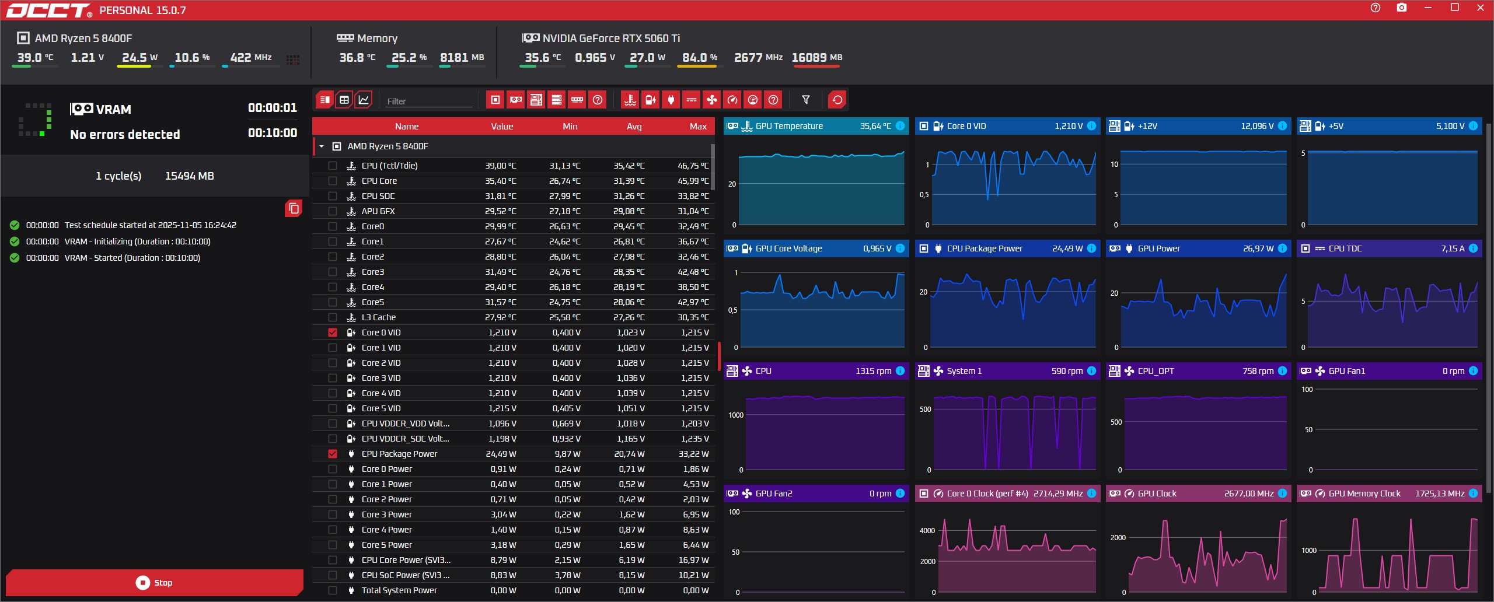Open CPU TDC graph info button
1494x602 pixels.
tap(1473, 249)
